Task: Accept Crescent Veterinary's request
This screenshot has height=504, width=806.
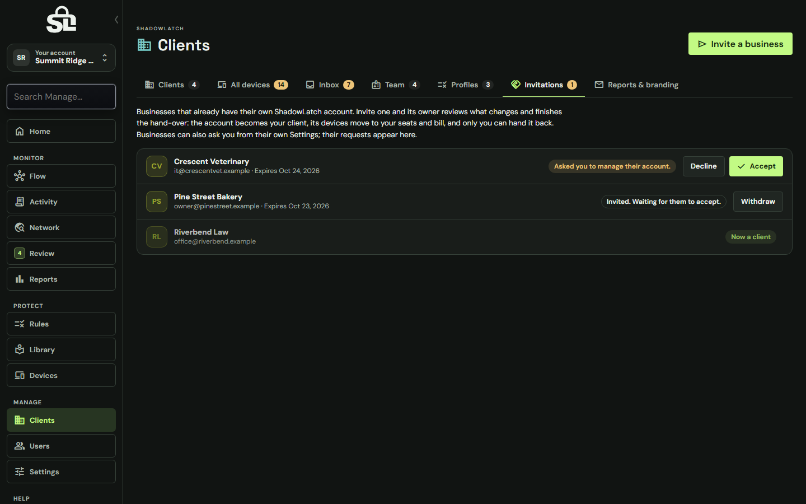Action: tap(756, 166)
